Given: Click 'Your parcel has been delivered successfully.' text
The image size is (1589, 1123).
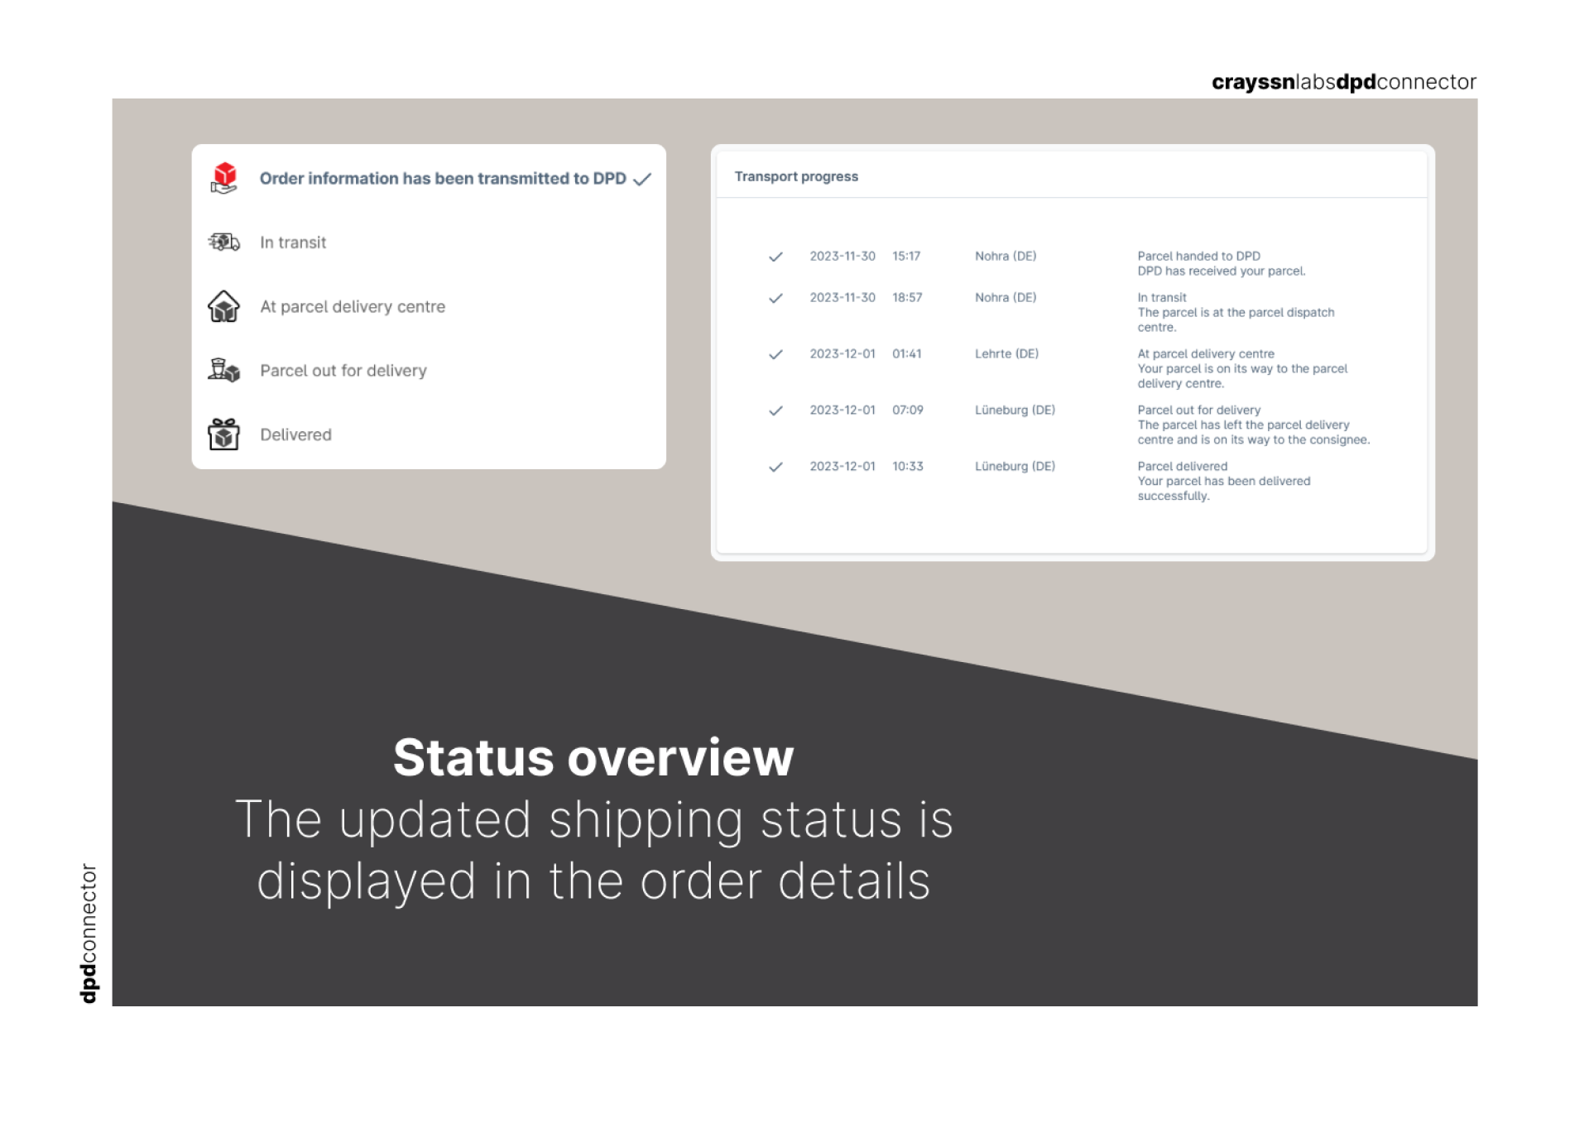Looking at the screenshot, I should coord(1224,488).
